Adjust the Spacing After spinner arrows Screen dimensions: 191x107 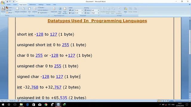98,13
